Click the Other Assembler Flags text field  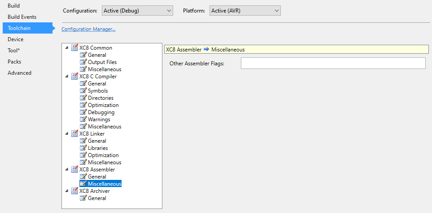pyautogui.click(x=333, y=63)
